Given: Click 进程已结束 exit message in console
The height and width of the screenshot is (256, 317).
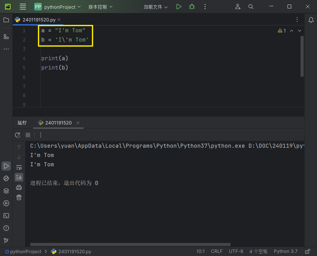Looking at the screenshot, I should (x=64, y=183).
